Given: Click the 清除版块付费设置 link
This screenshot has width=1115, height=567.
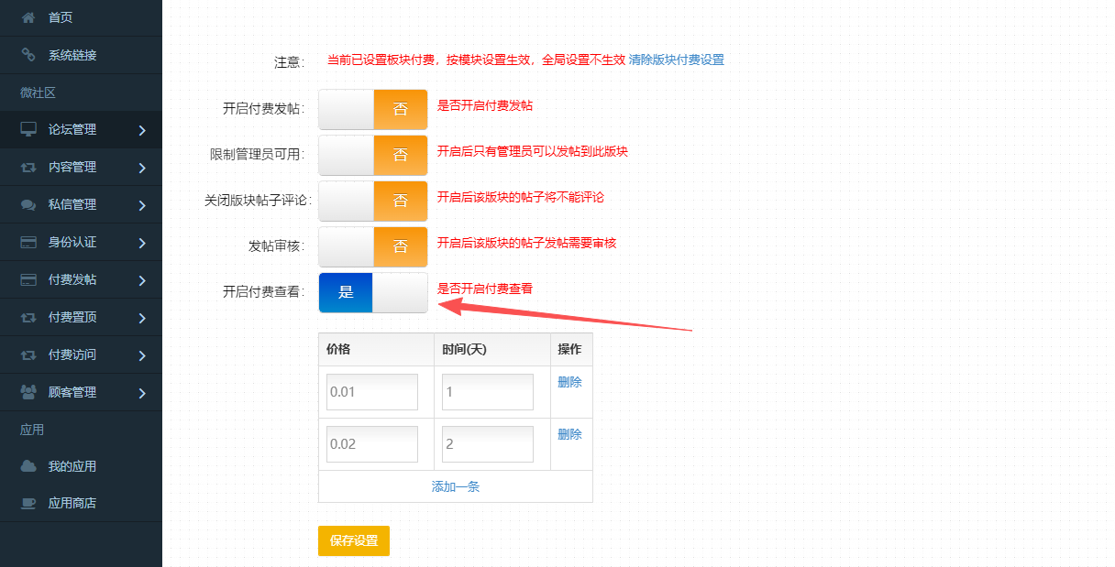Looking at the screenshot, I should pyautogui.click(x=676, y=60).
